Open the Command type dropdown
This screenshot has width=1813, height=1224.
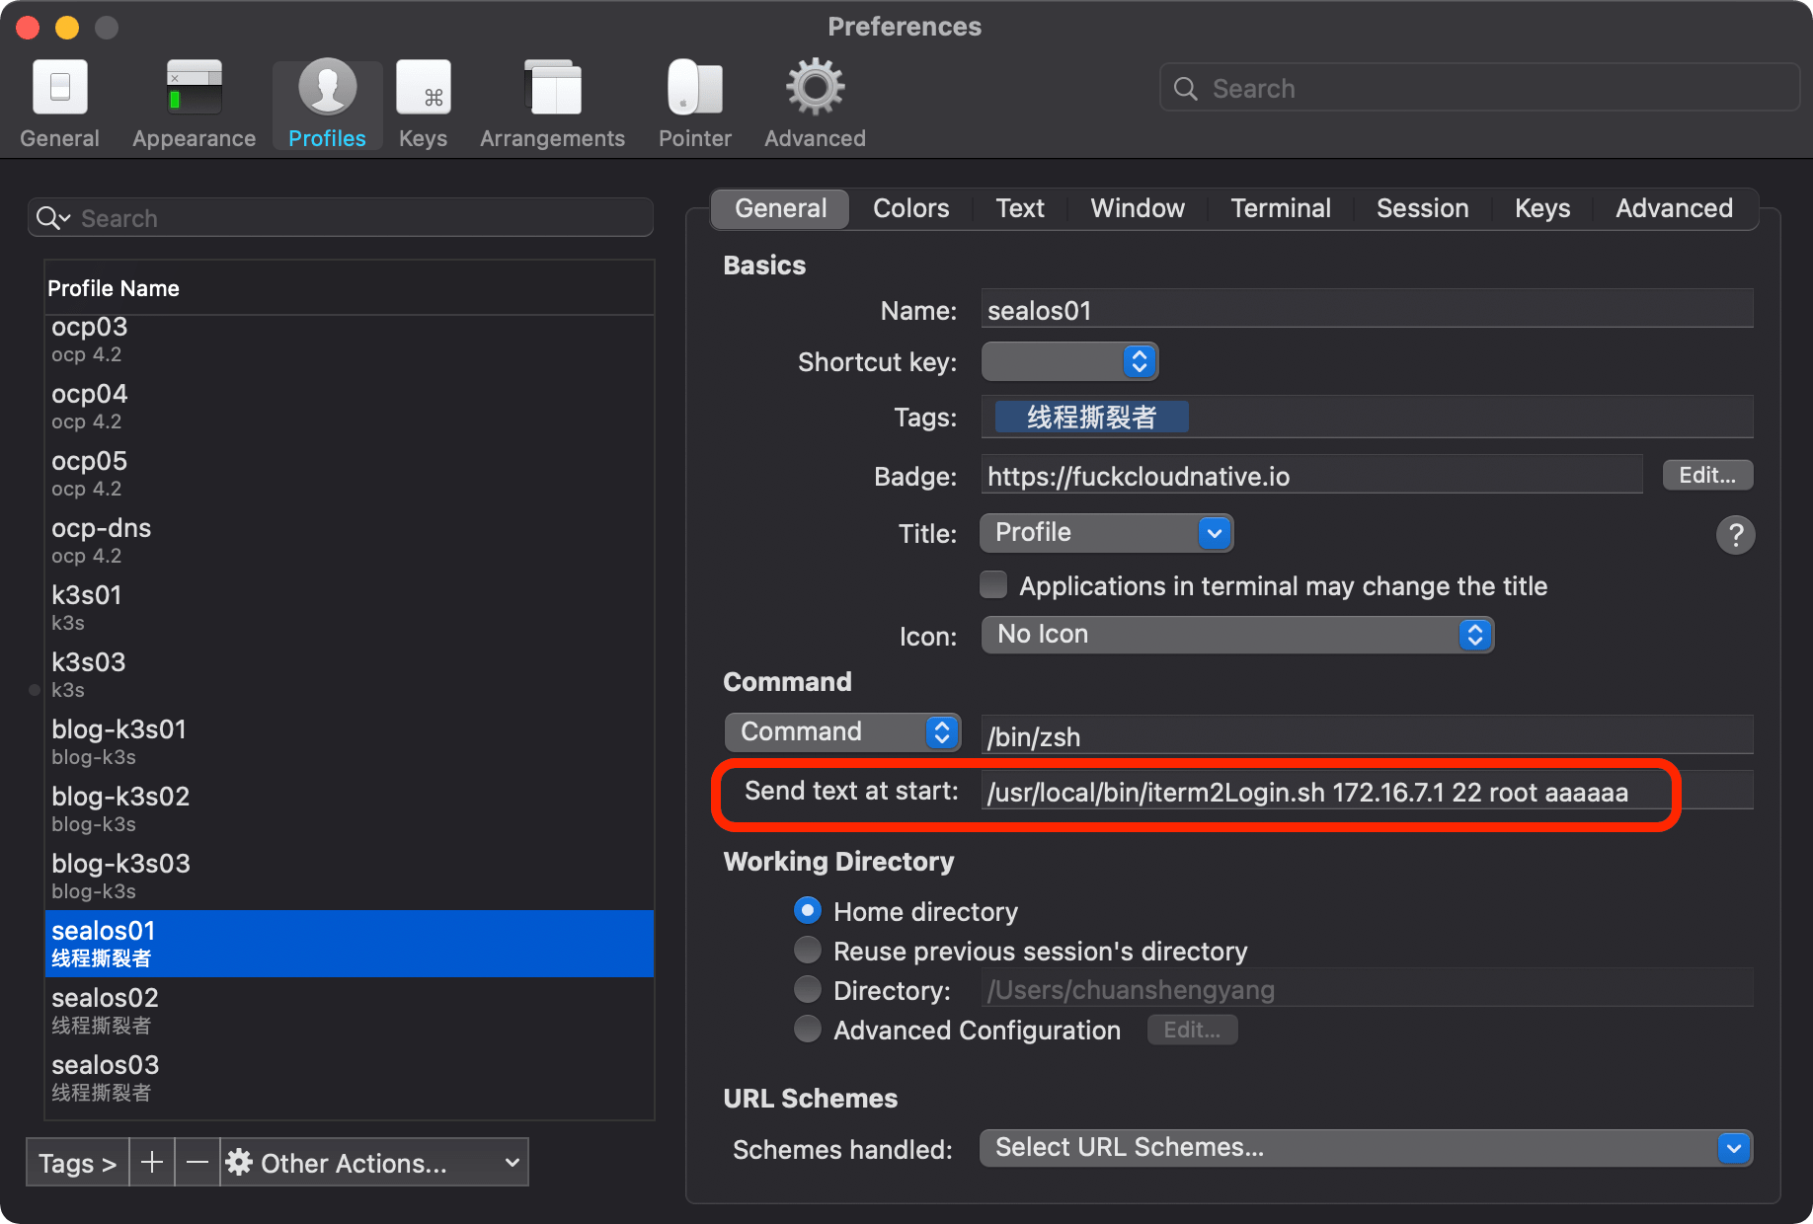click(x=842, y=732)
